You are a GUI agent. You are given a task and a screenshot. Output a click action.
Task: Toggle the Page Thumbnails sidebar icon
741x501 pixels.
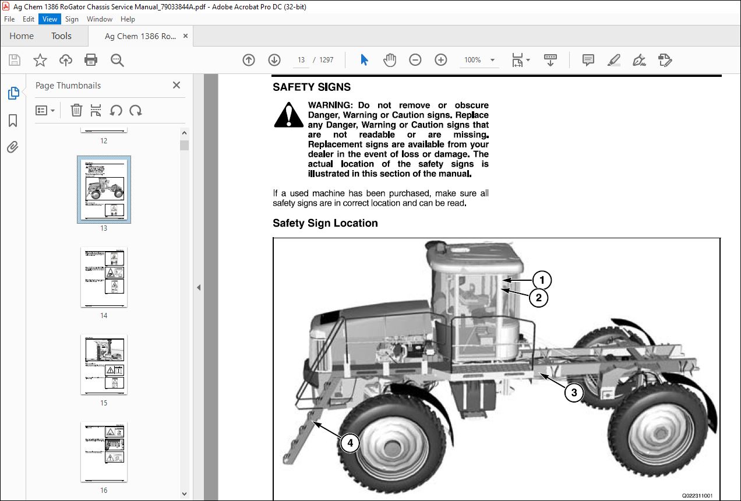click(x=13, y=93)
